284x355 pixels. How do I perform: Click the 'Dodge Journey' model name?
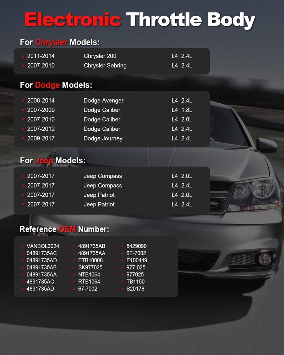pyautogui.click(x=103, y=138)
